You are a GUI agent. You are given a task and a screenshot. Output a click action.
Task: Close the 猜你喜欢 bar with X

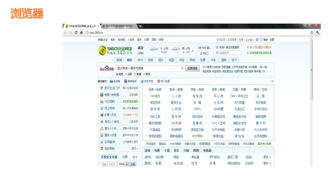point(272,81)
